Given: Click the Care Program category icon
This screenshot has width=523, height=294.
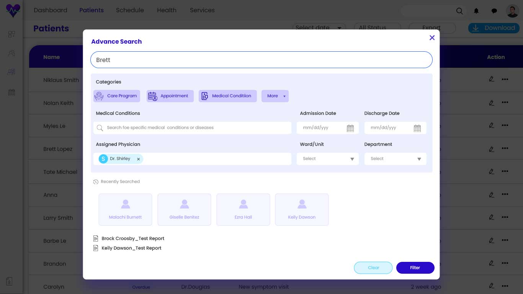Looking at the screenshot, I should (99, 96).
